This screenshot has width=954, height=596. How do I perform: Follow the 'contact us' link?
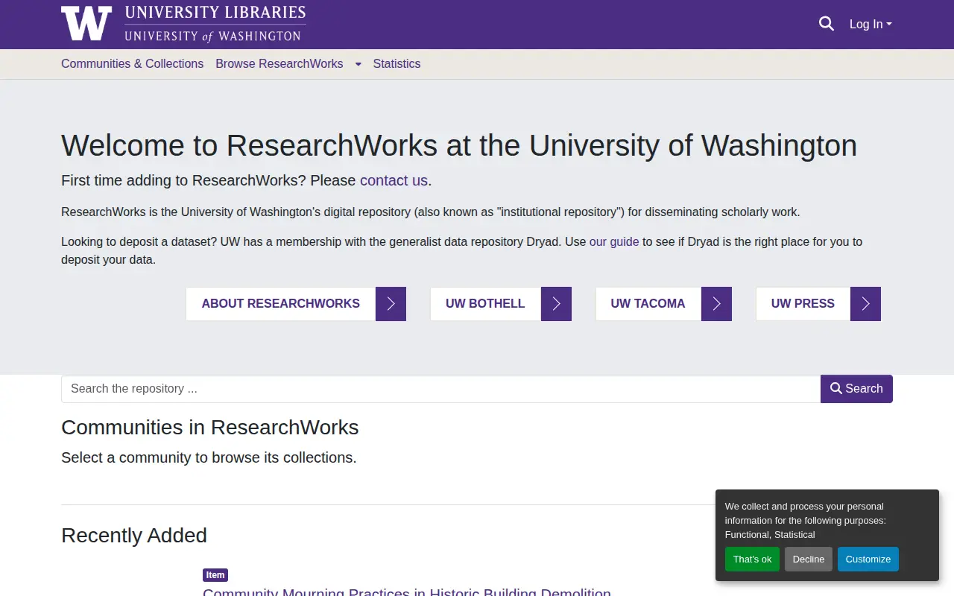pyautogui.click(x=394, y=180)
